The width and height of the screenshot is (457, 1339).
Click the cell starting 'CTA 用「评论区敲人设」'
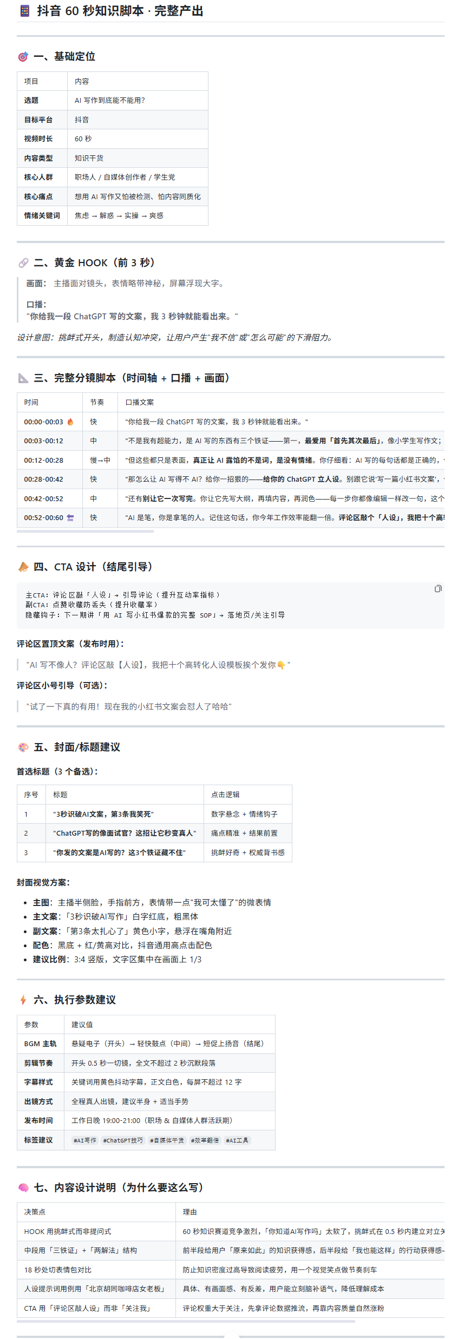(96, 1308)
